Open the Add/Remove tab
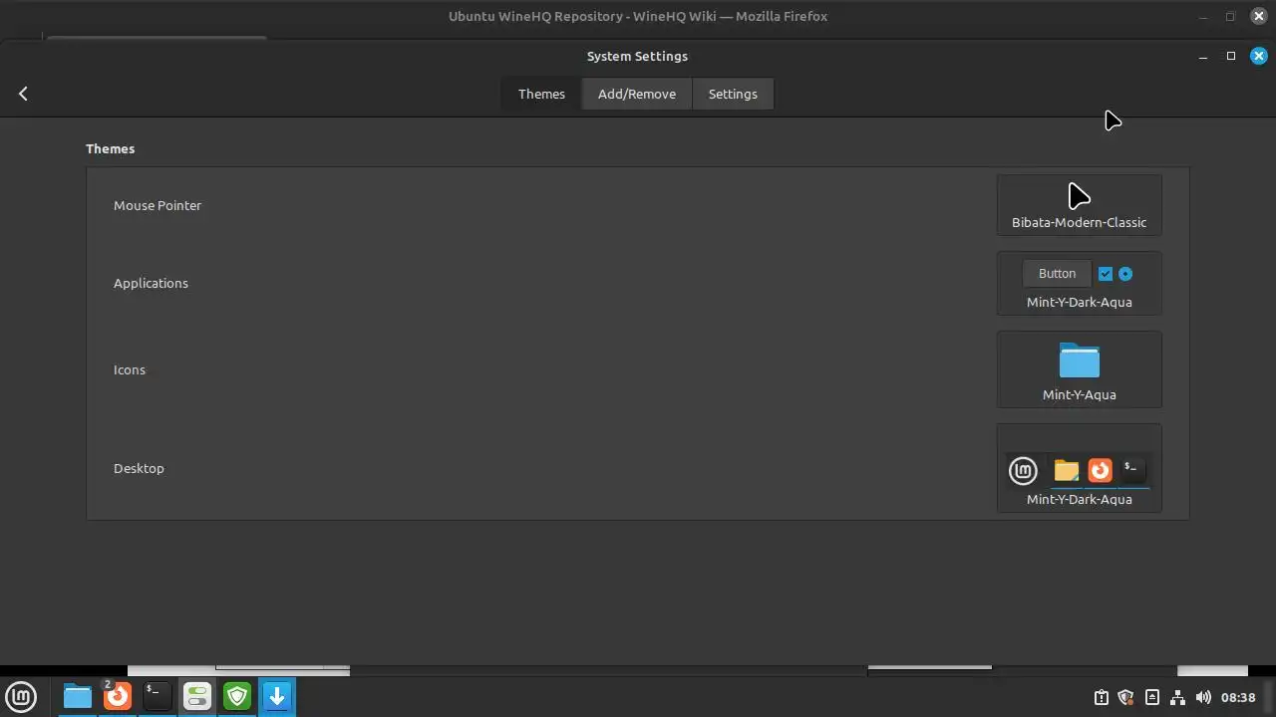Image resolution: width=1276 pixels, height=717 pixels. tap(637, 94)
